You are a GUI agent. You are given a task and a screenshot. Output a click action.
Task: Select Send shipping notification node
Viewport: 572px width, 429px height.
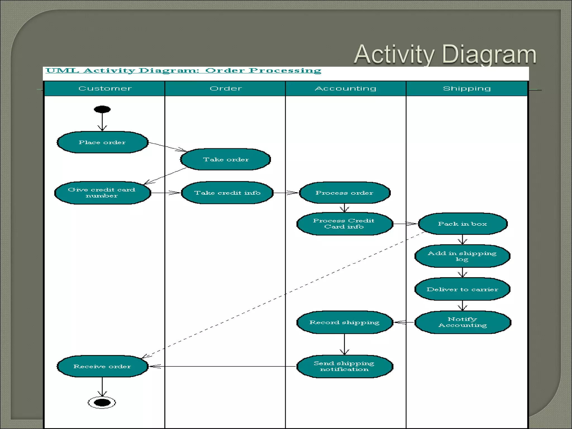(x=344, y=366)
